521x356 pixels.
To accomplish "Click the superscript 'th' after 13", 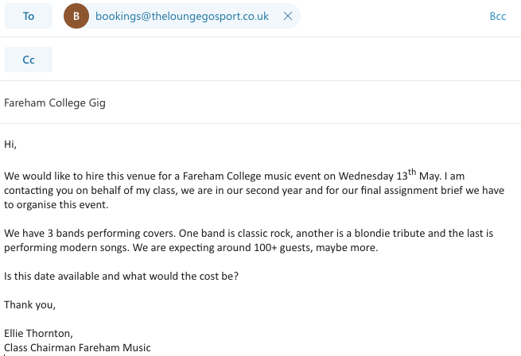I will (413, 171).
